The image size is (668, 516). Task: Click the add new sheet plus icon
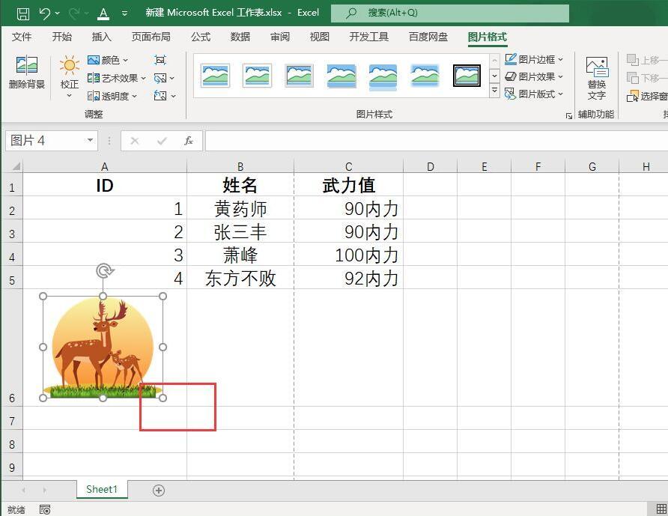point(159,491)
